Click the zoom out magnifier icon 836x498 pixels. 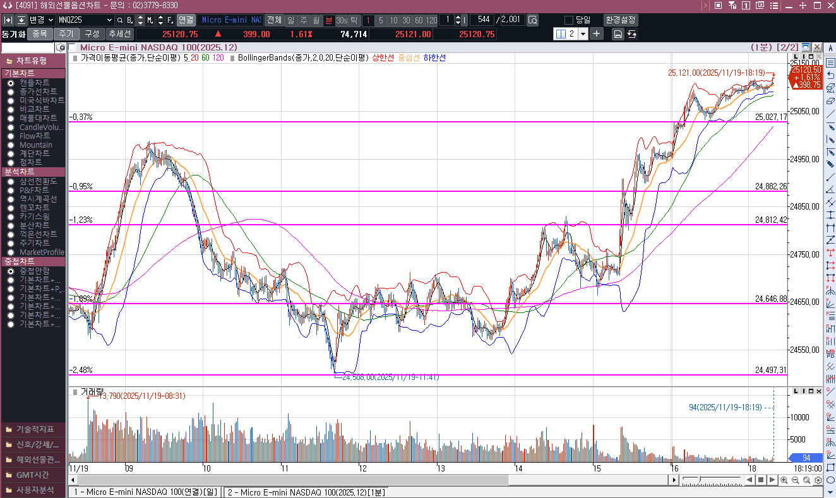795,480
